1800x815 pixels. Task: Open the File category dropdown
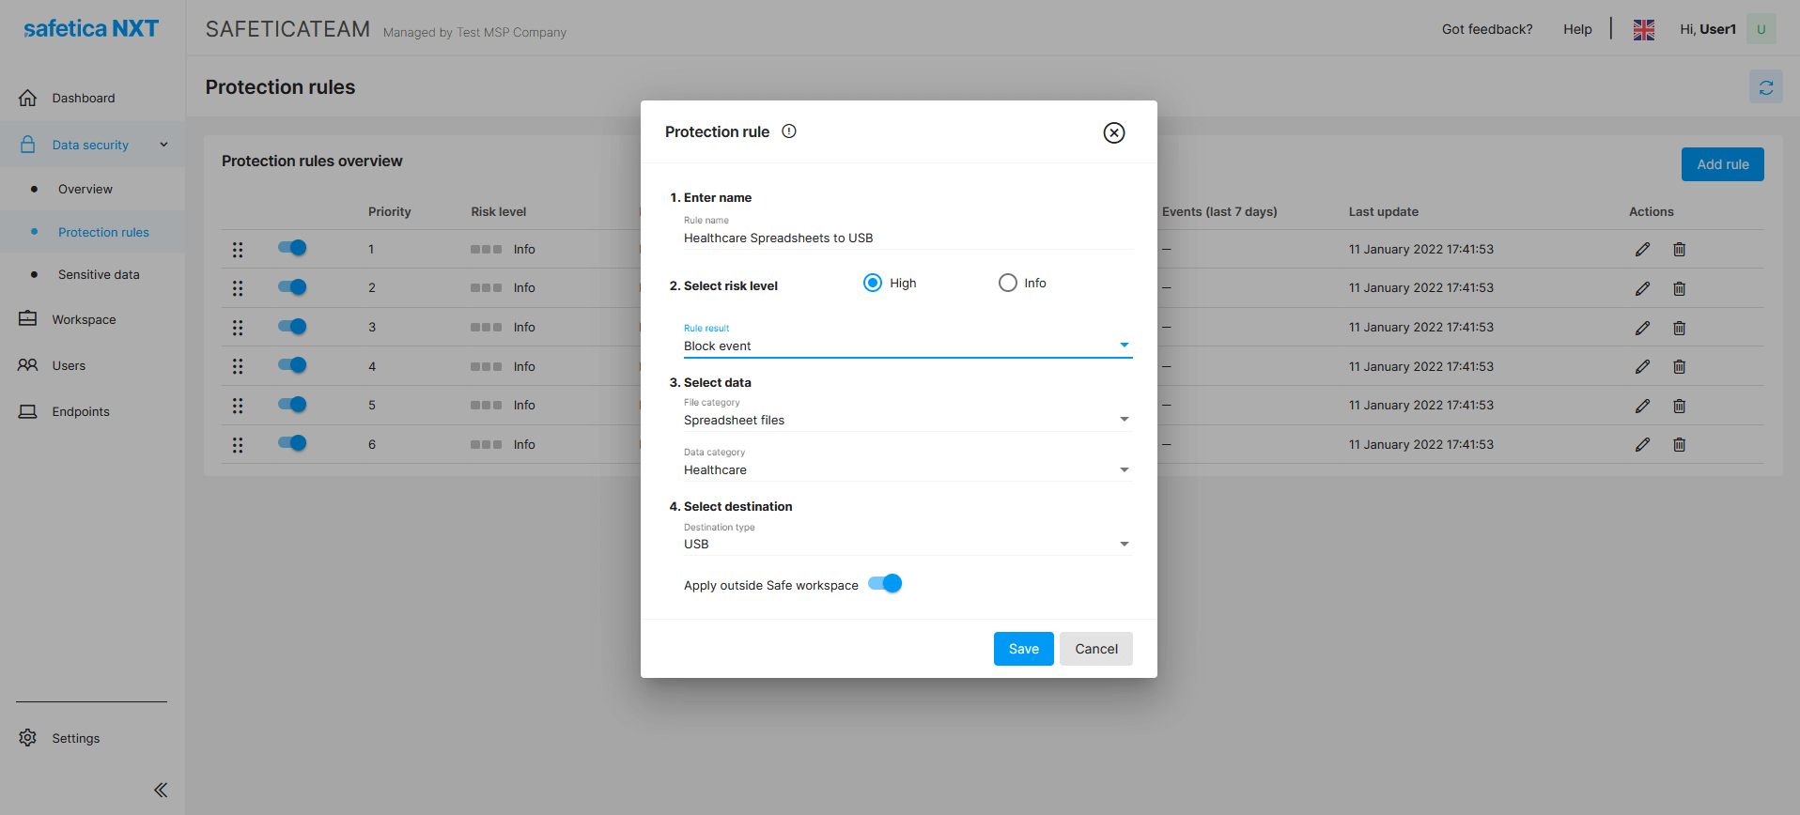pyautogui.click(x=907, y=420)
